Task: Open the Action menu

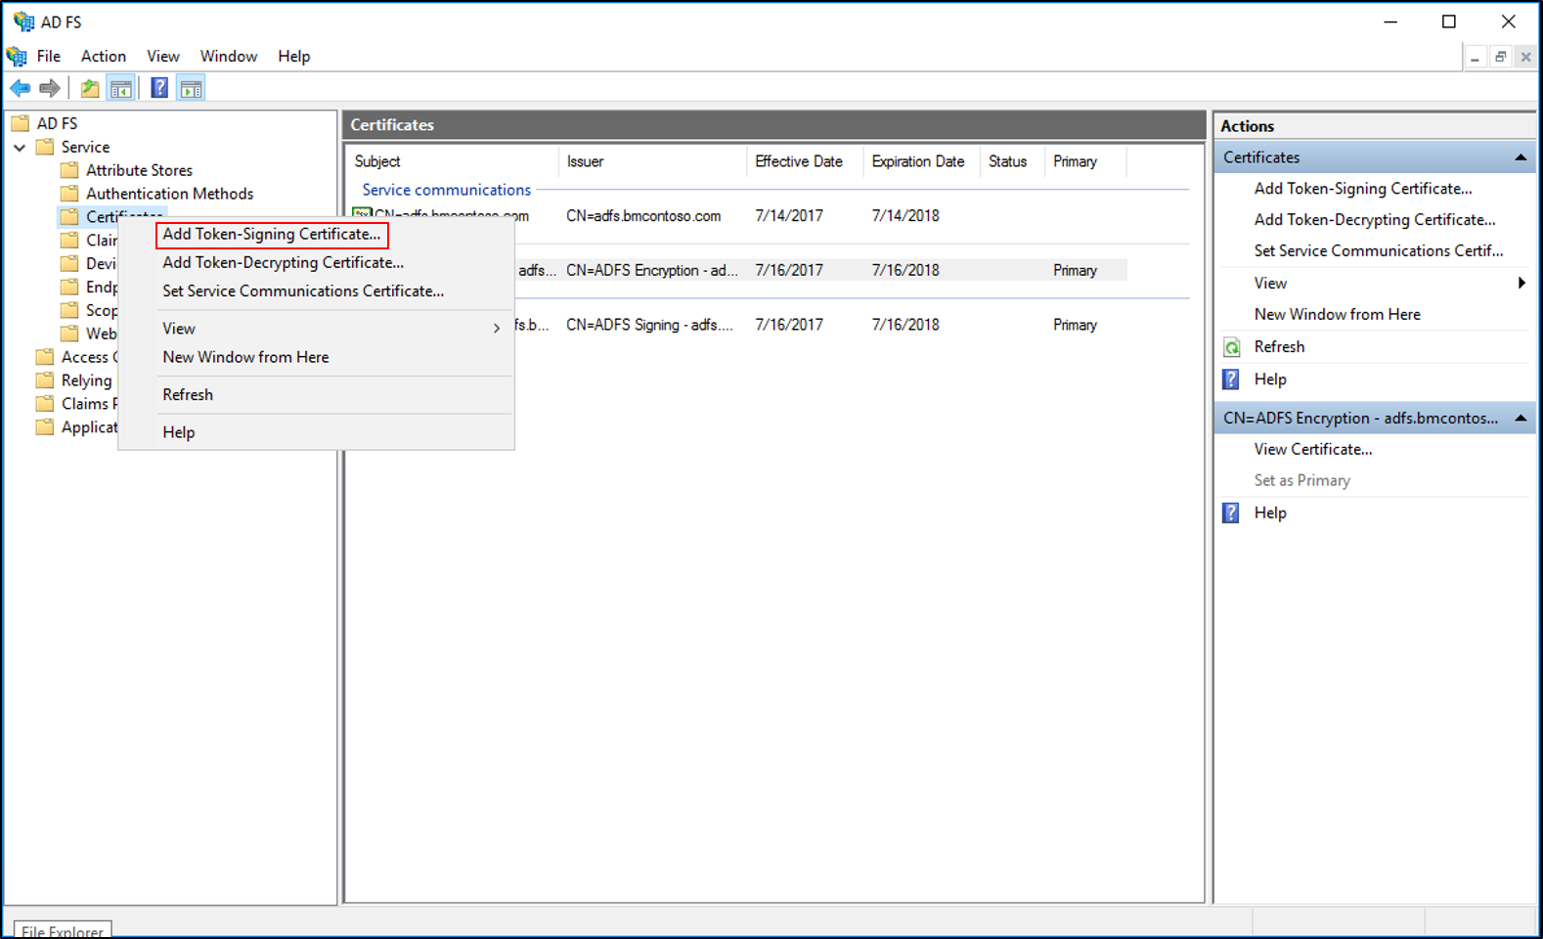Action: [x=104, y=57]
